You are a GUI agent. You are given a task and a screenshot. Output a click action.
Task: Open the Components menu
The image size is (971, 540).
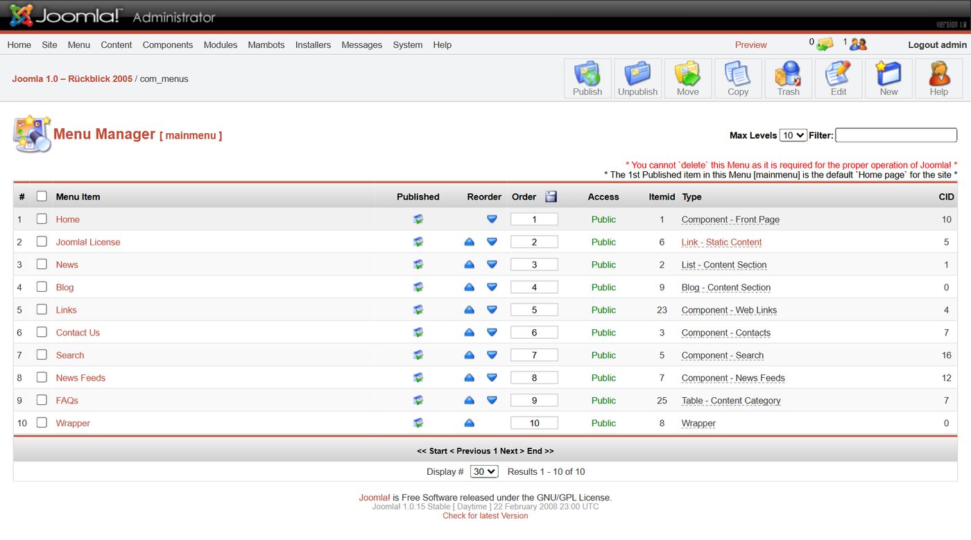168,44
